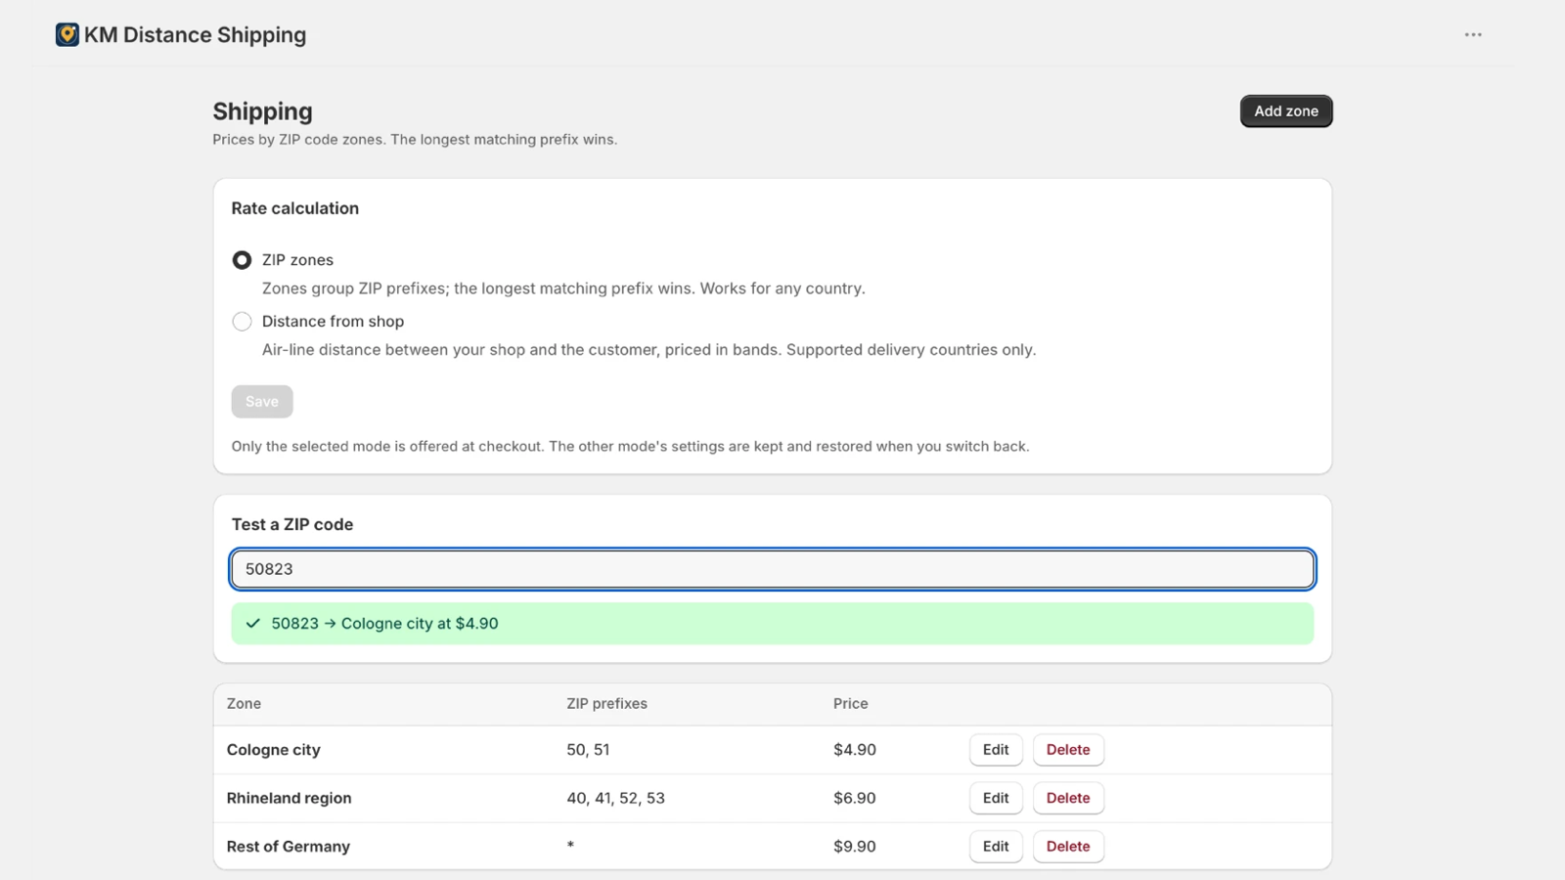Click the "Zones group ZIP prefixes" description text
This screenshot has height=880, width=1565.
pyautogui.click(x=563, y=288)
